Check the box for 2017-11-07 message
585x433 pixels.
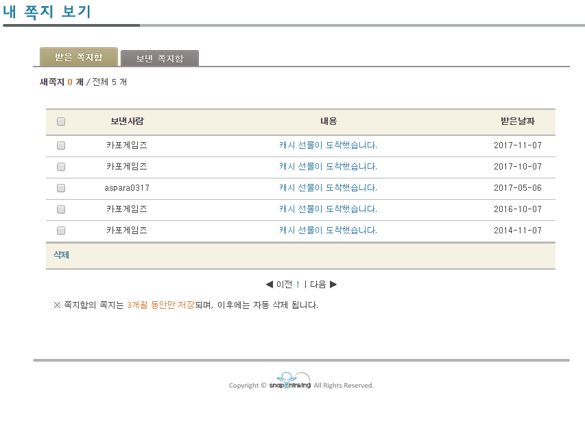coord(61,145)
